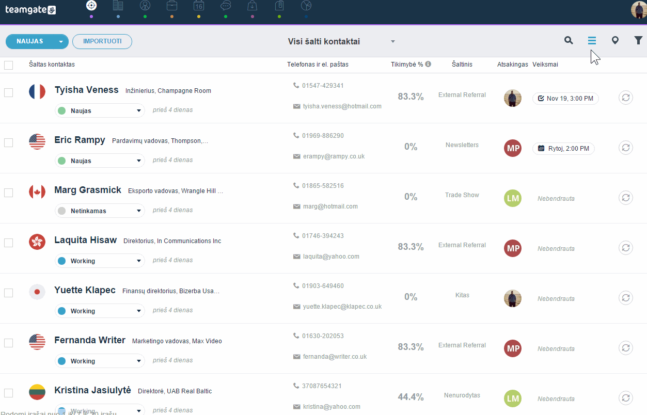Check the box for Eric Rampy
Screen dimensions: 647x415
click(8, 142)
